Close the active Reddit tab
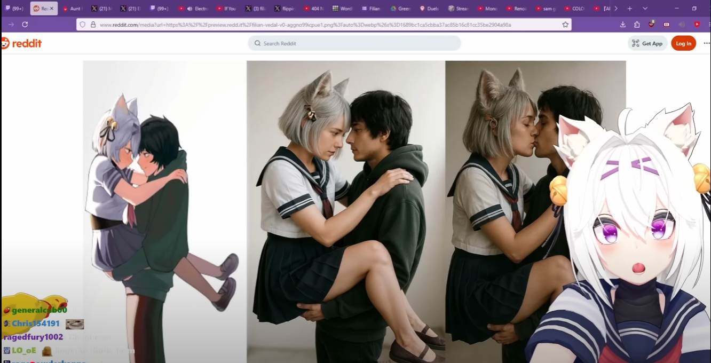Viewport: 711px width, 363px height. click(52, 9)
